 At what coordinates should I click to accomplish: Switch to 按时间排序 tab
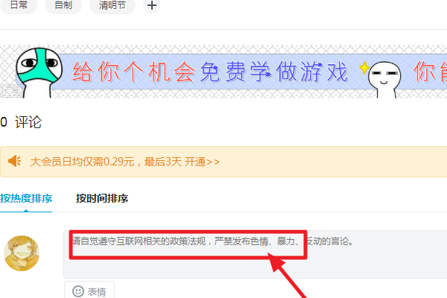pyautogui.click(x=102, y=198)
